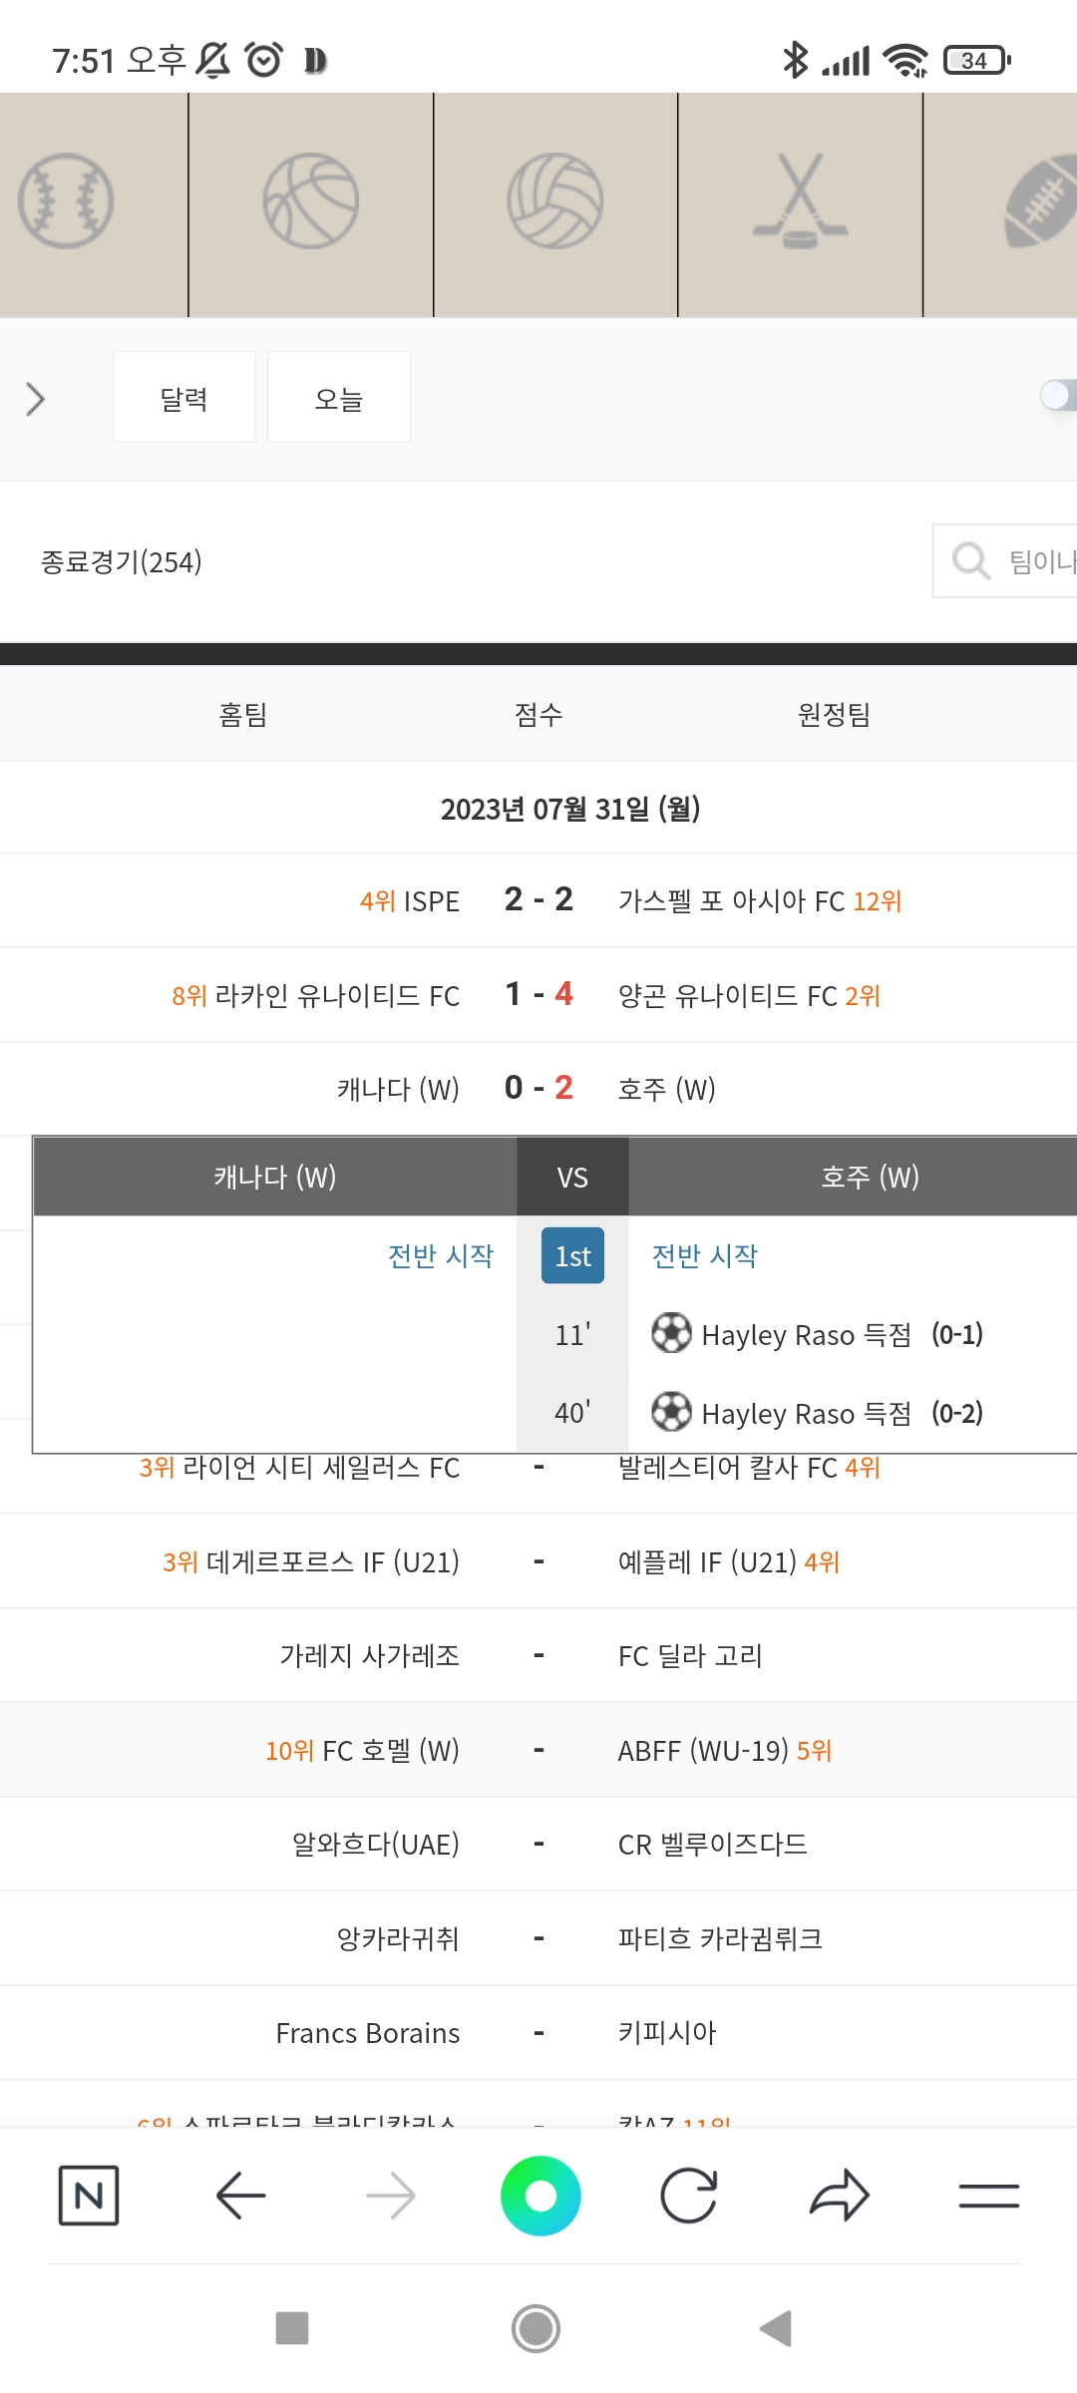Select the basketball sport icon
Viewport: 1077px width, 2393px height.
click(310, 200)
